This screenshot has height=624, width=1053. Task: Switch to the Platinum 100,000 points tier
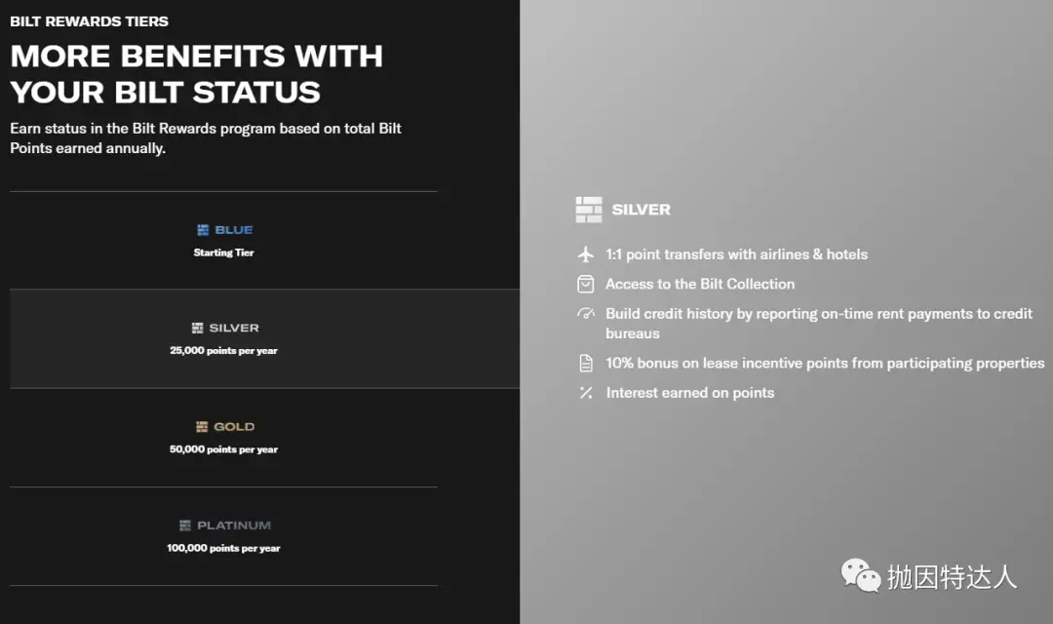[x=223, y=536]
